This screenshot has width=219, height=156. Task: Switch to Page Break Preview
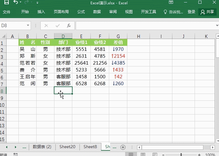155,154
